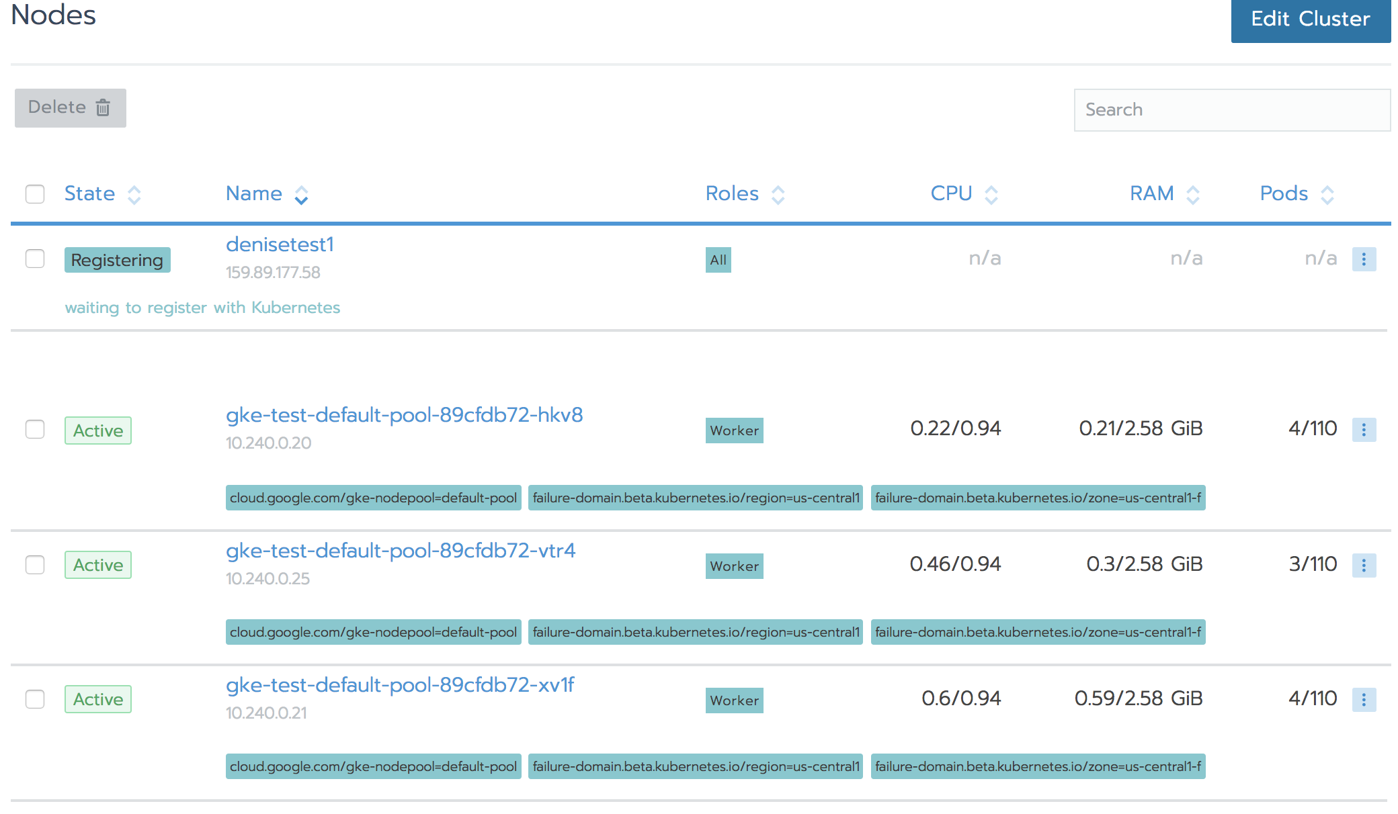Focus the Search input field

point(1231,110)
